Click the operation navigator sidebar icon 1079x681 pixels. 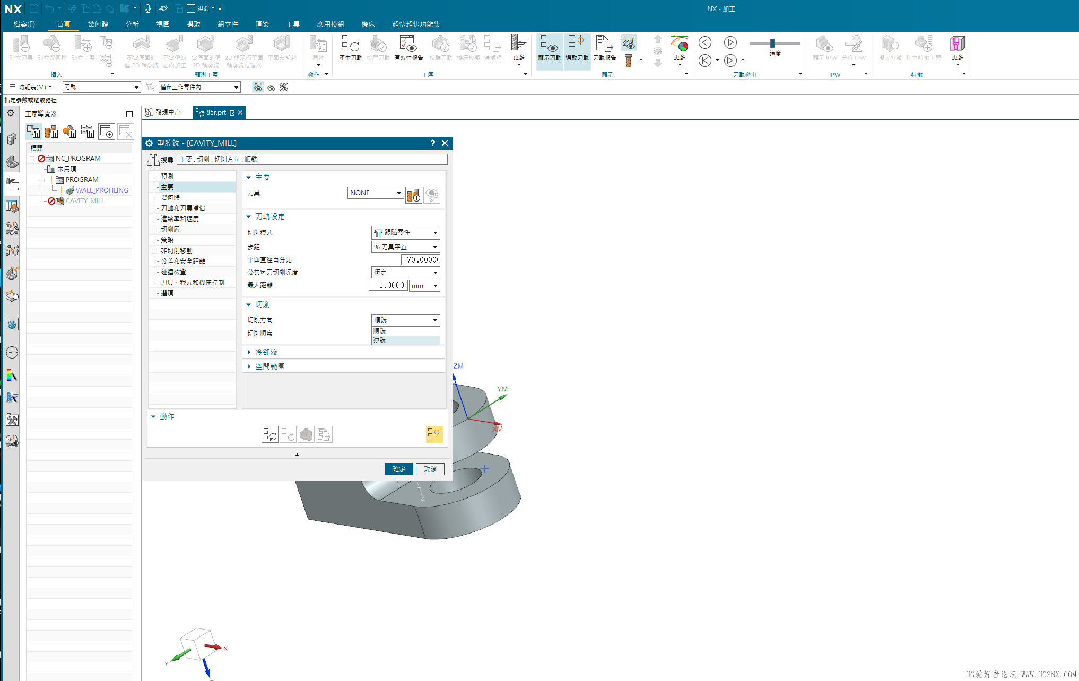coord(12,184)
